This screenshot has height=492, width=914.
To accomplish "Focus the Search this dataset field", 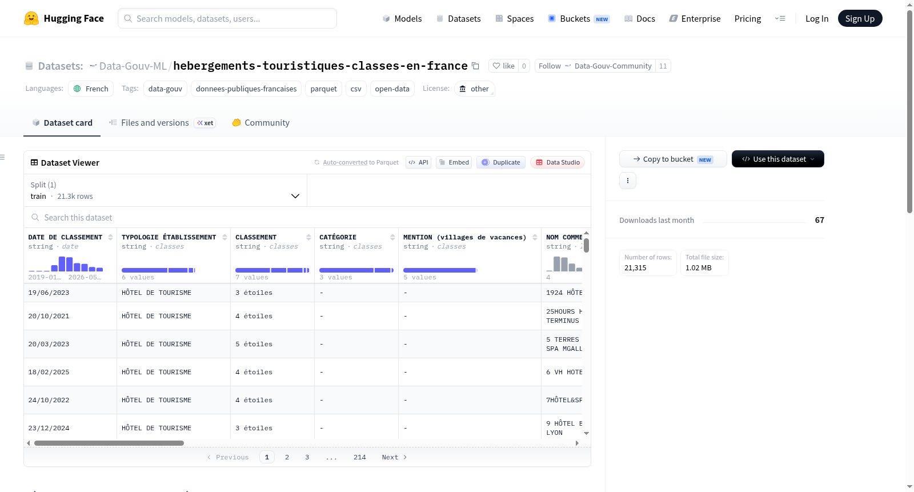I will (307, 217).
